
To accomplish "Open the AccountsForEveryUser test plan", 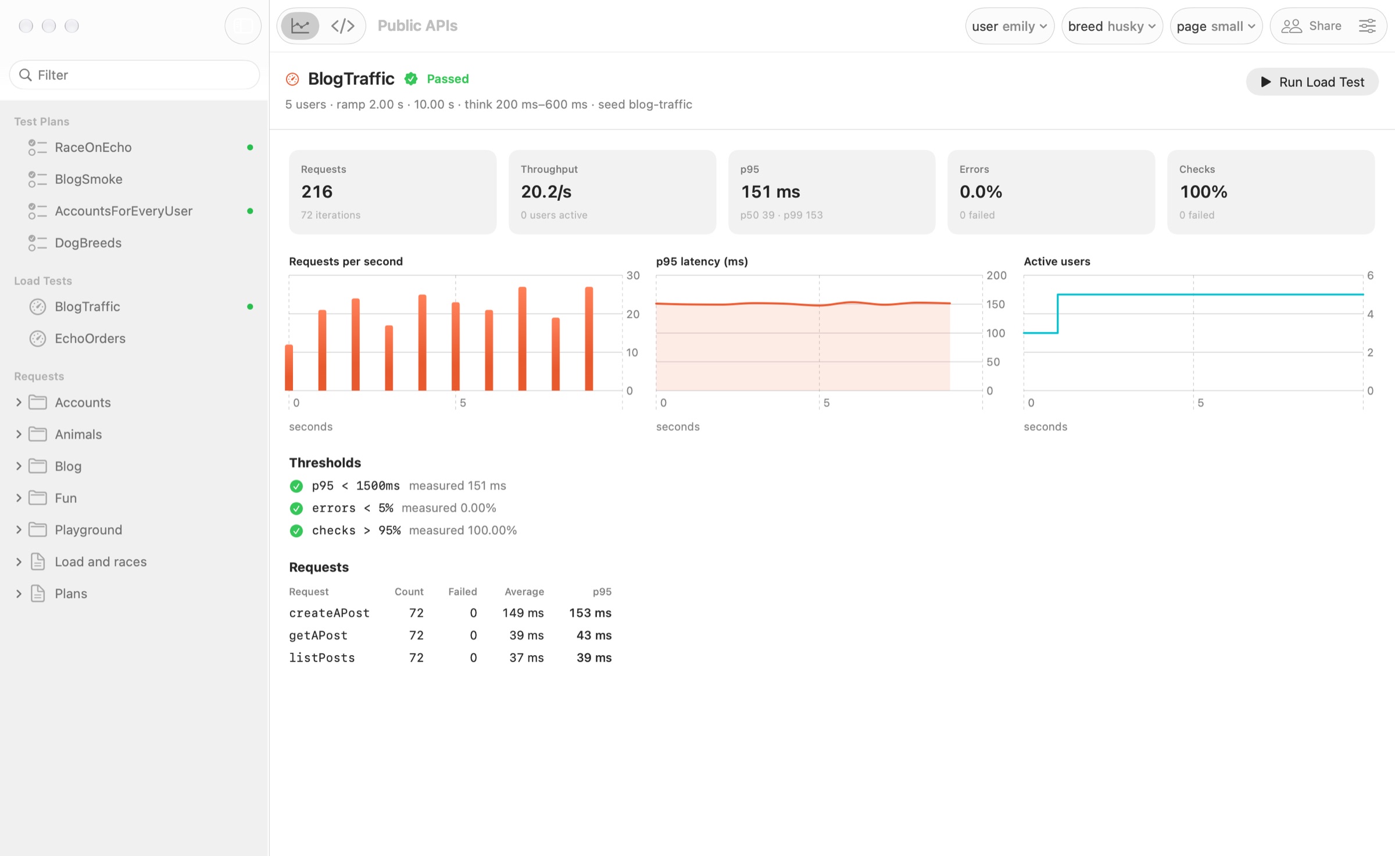I will point(134,211).
